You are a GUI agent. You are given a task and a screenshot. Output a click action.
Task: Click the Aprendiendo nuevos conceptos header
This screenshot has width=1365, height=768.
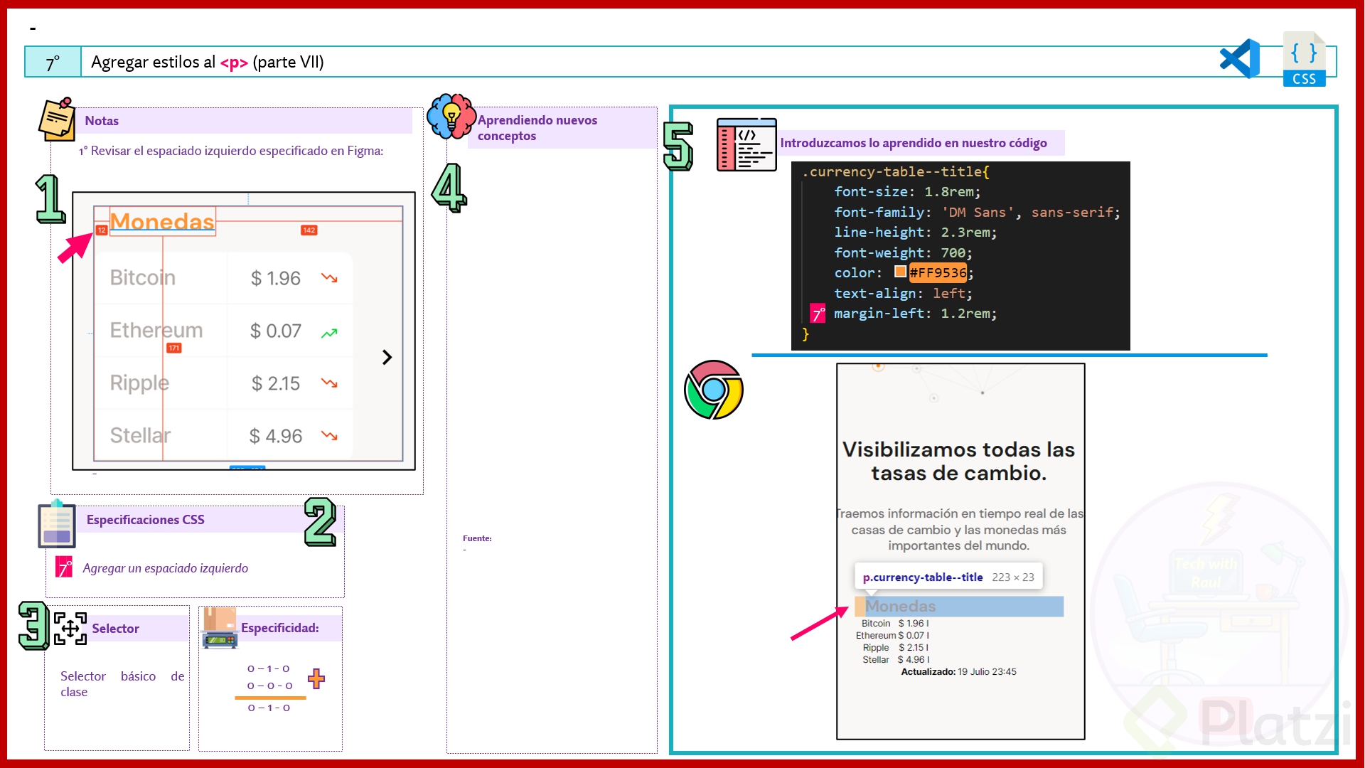coord(562,128)
